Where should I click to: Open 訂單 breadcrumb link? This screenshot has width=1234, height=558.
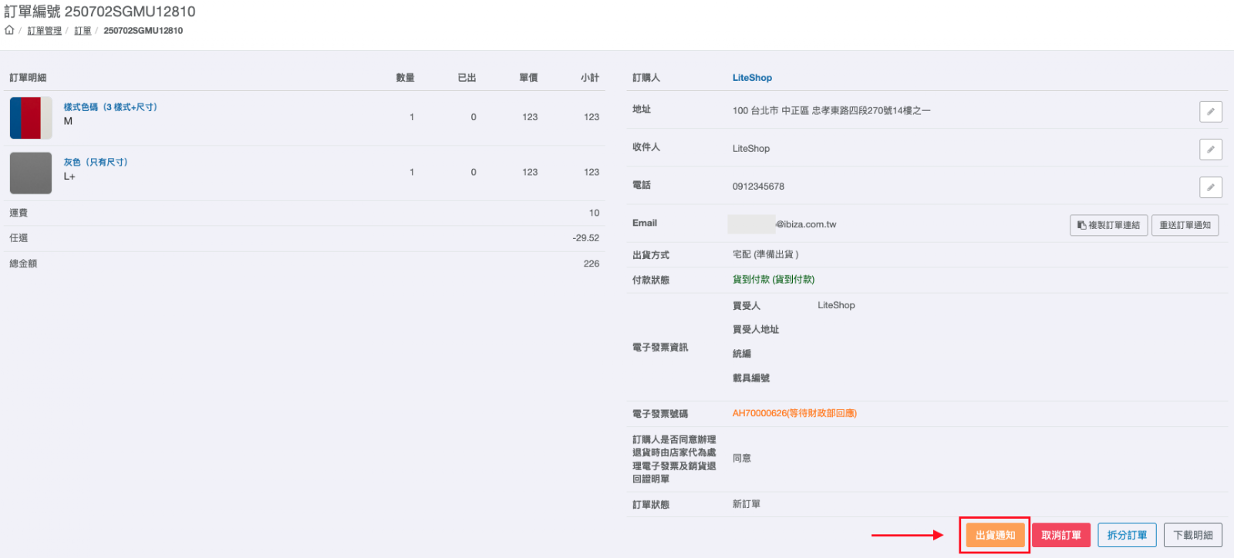tap(83, 31)
